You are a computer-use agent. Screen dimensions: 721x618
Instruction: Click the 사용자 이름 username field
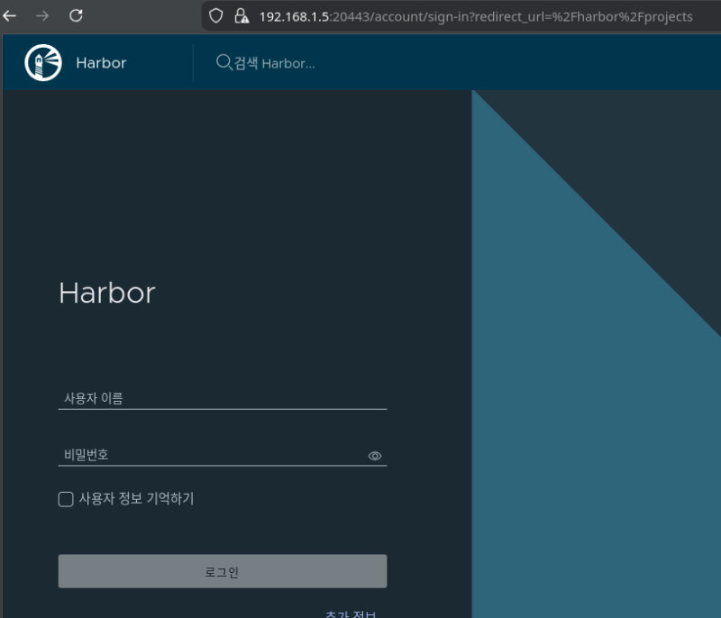point(223,398)
